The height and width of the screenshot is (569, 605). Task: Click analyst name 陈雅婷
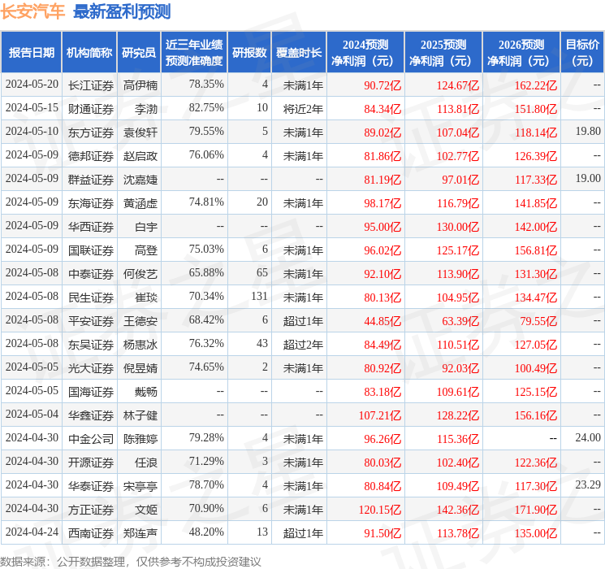140,439
